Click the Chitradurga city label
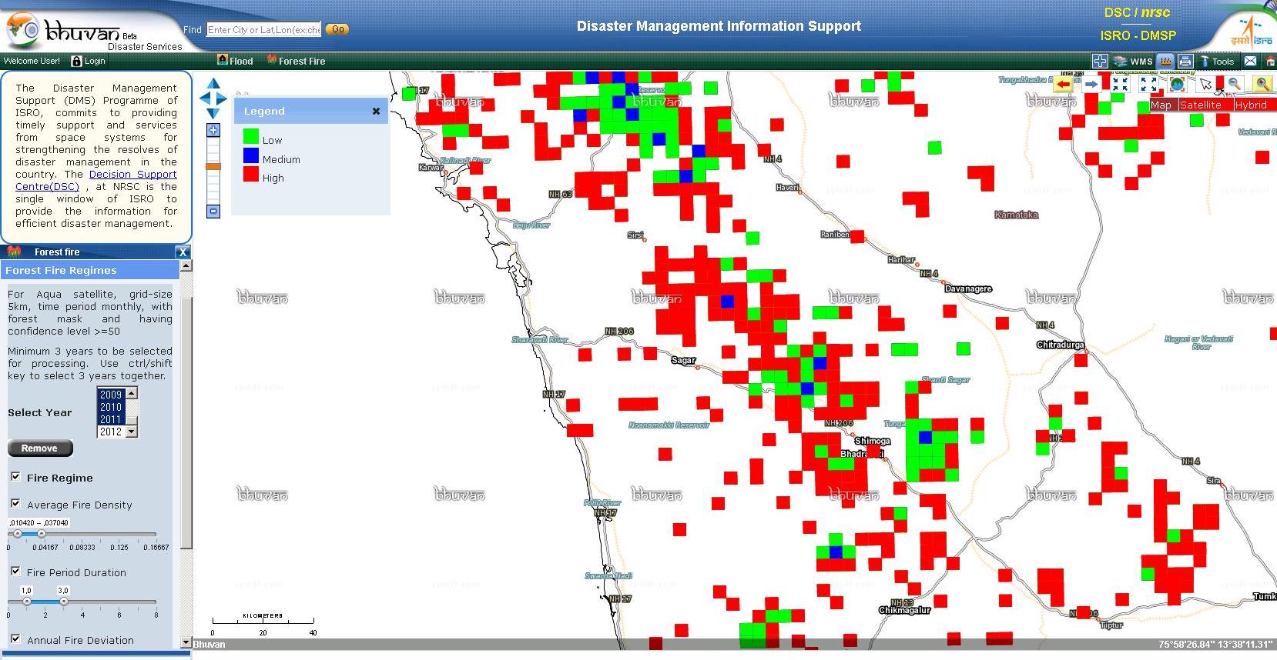1277x660 pixels. 1061,345
